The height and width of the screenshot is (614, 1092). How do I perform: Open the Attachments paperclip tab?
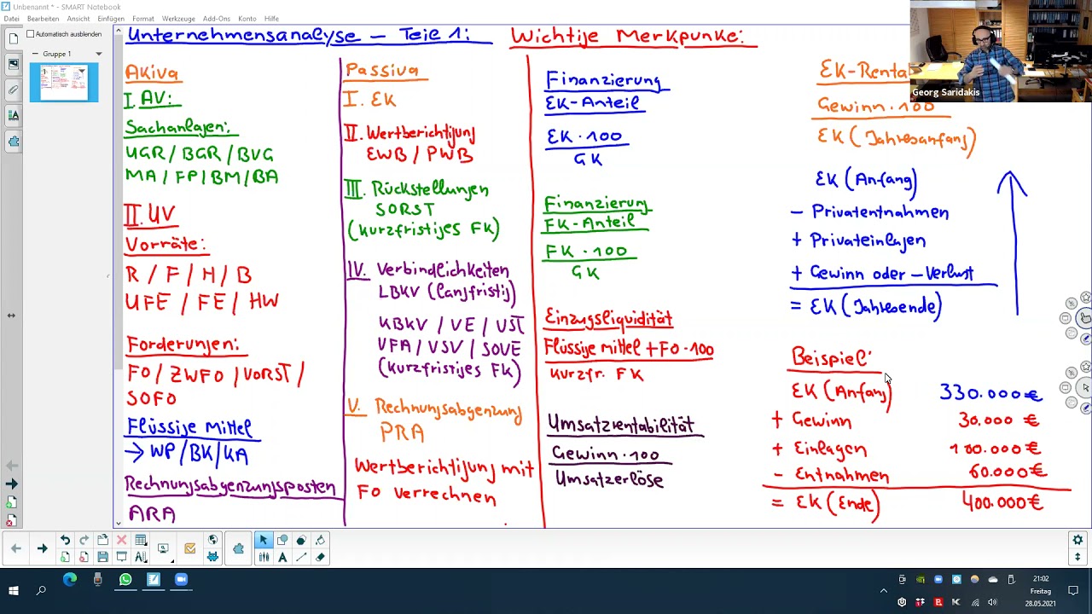[13, 90]
